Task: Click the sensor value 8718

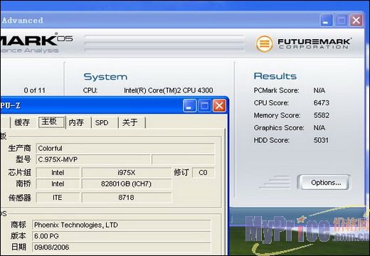Action: click(x=127, y=197)
